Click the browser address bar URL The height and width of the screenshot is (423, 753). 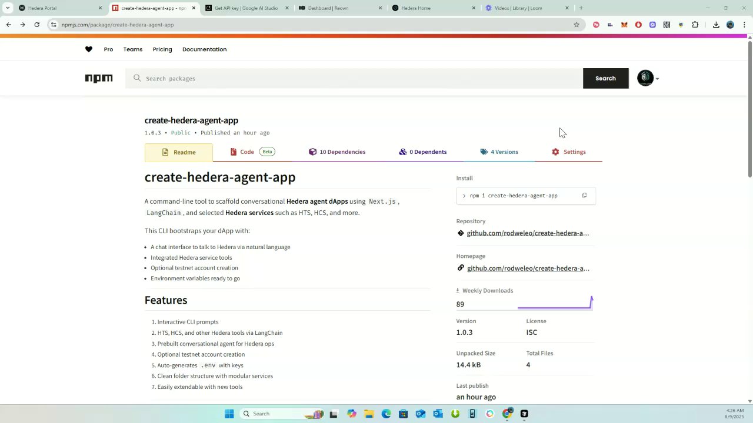tap(118, 25)
